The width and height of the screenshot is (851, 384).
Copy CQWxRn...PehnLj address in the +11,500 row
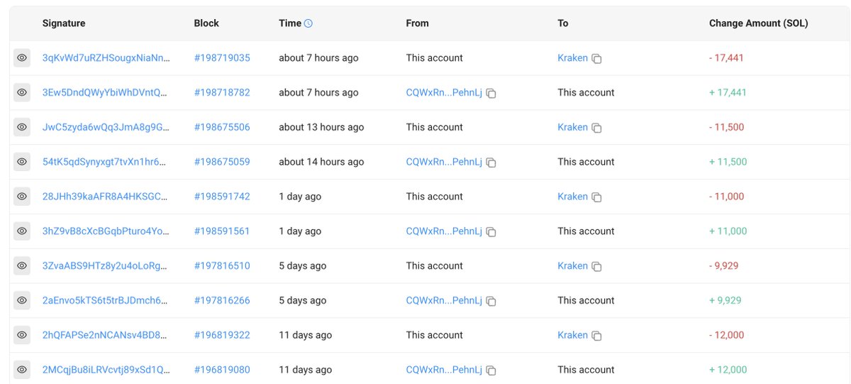491,163
